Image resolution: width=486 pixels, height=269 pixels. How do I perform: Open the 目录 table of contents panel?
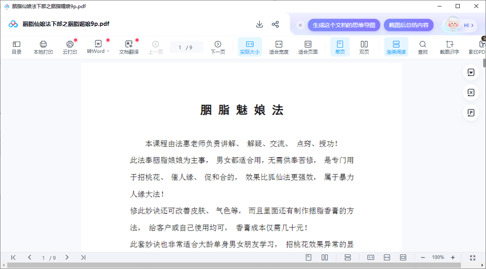coord(17,47)
